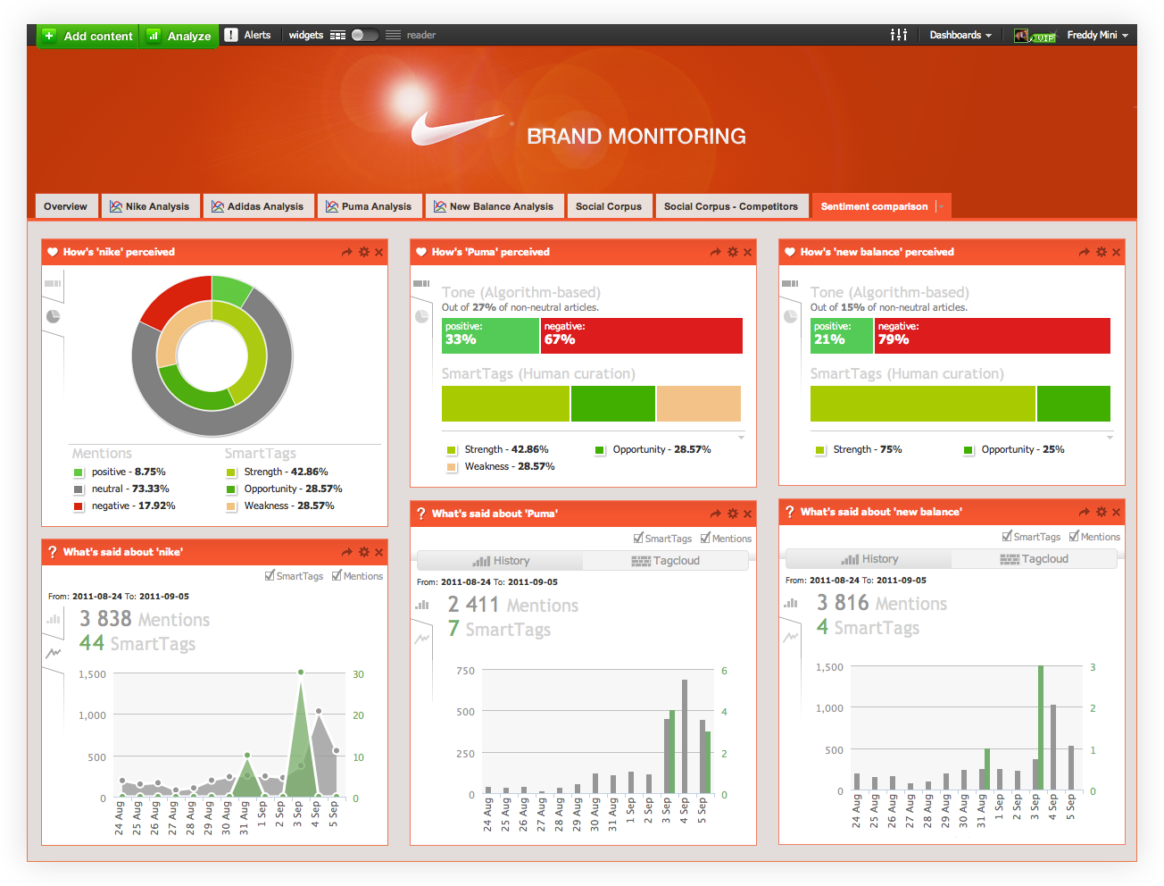Go to the New Balance Analysis tab
Viewport: 1164px width, 886px height.
494,206
